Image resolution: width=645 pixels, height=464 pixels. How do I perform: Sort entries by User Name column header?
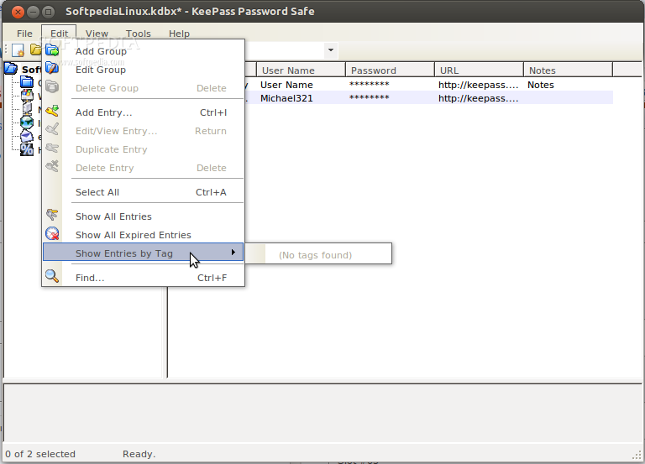(301, 70)
